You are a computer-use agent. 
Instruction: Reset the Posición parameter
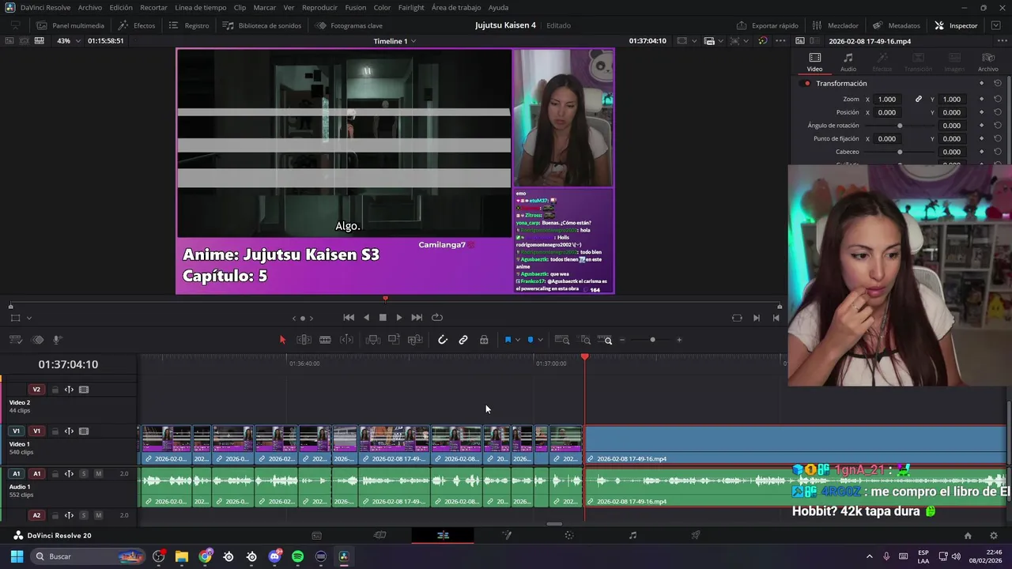[998, 112]
